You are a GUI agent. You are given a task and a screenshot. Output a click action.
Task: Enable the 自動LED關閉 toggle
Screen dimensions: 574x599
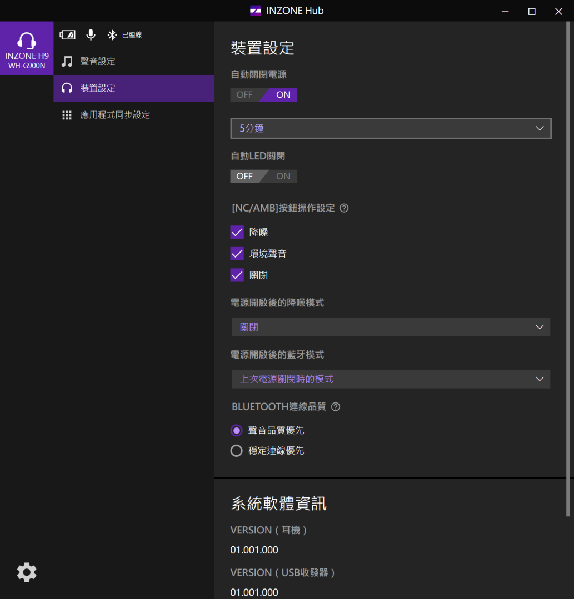282,177
